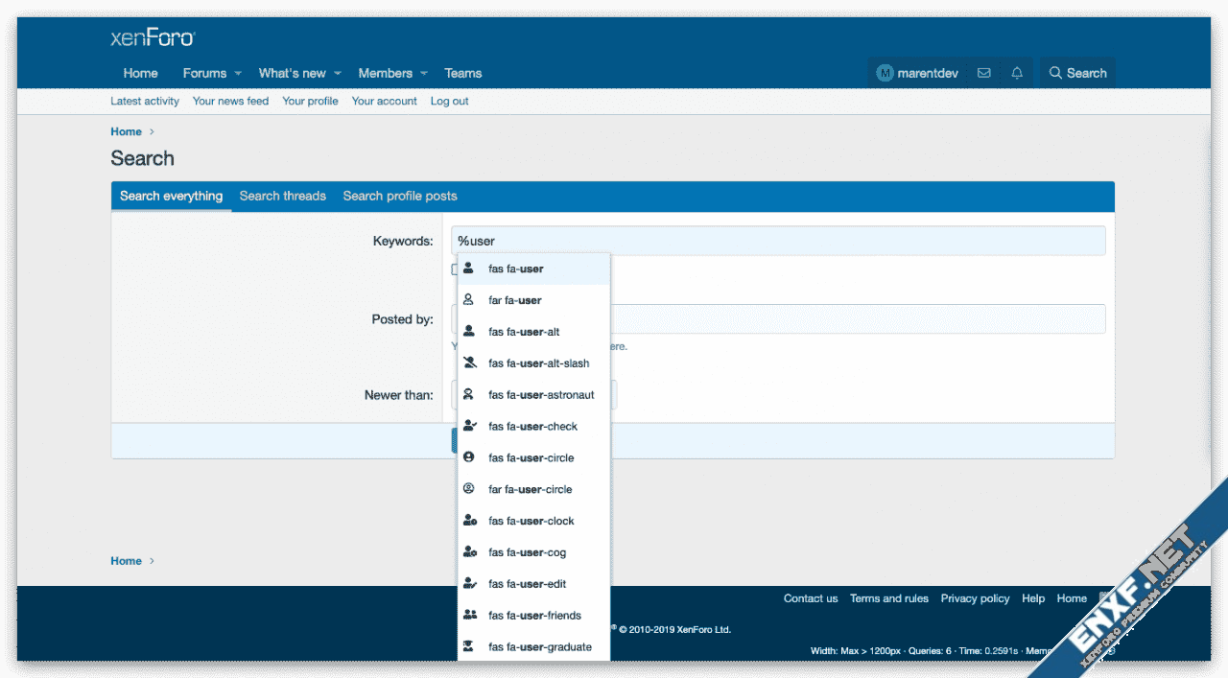Pick the fas fa-user-friends suggestion
Viewport: 1228px width, 678px height.
[x=532, y=616]
